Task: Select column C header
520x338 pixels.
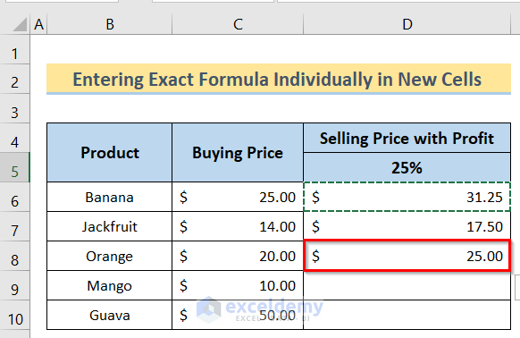Action: pyautogui.click(x=238, y=24)
